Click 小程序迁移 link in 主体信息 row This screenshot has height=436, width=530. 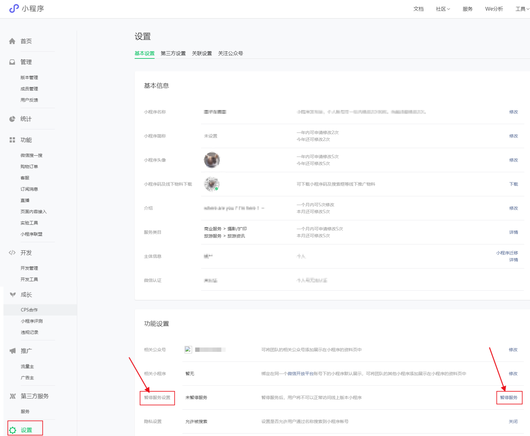(x=507, y=253)
